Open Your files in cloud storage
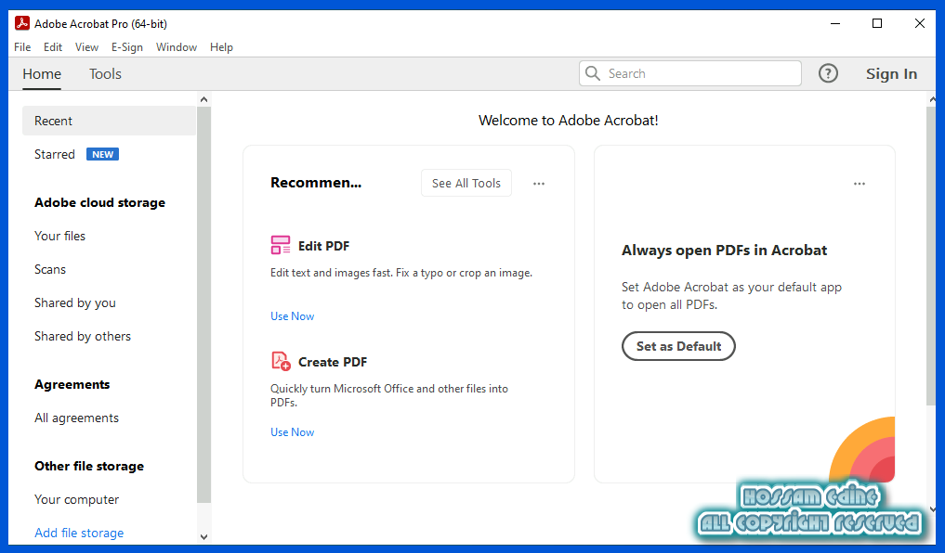Image resolution: width=945 pixels, height=553 pixels. pos(59,236)
